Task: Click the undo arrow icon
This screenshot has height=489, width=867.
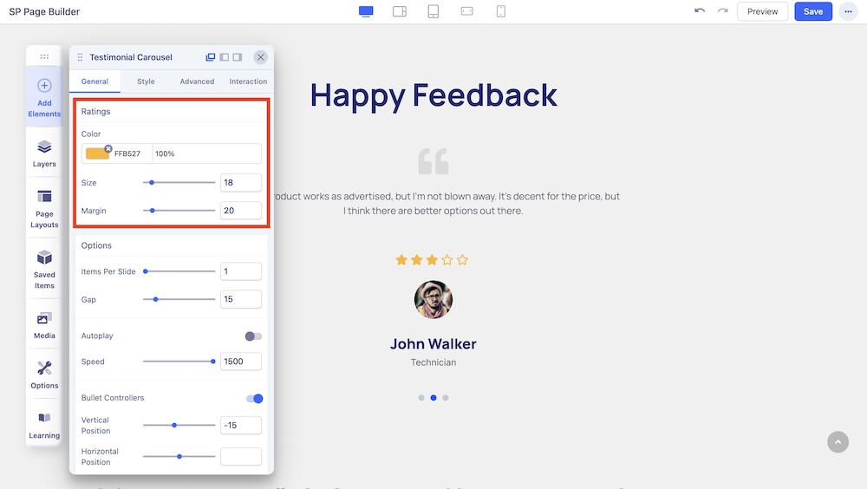Action: tap(700, 11)
